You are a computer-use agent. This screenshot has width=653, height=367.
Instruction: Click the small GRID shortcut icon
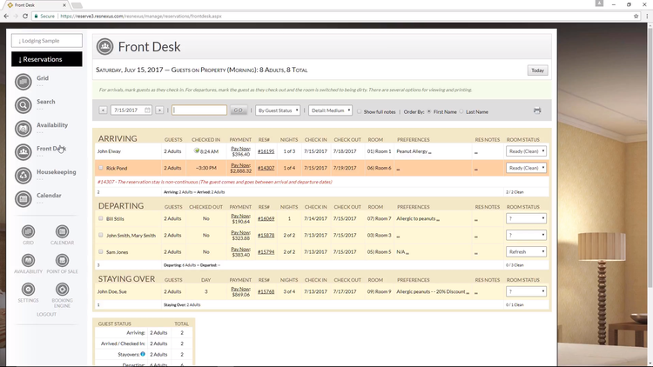[x=29, y=231]
